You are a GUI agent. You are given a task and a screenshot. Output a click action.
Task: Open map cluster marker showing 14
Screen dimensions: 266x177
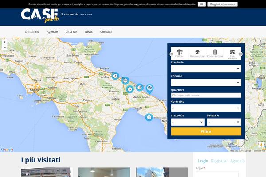point(130,89)
